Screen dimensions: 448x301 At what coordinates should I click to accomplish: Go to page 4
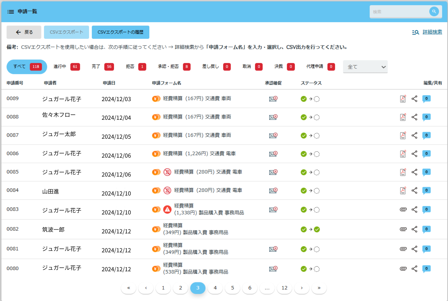point(215,288)
